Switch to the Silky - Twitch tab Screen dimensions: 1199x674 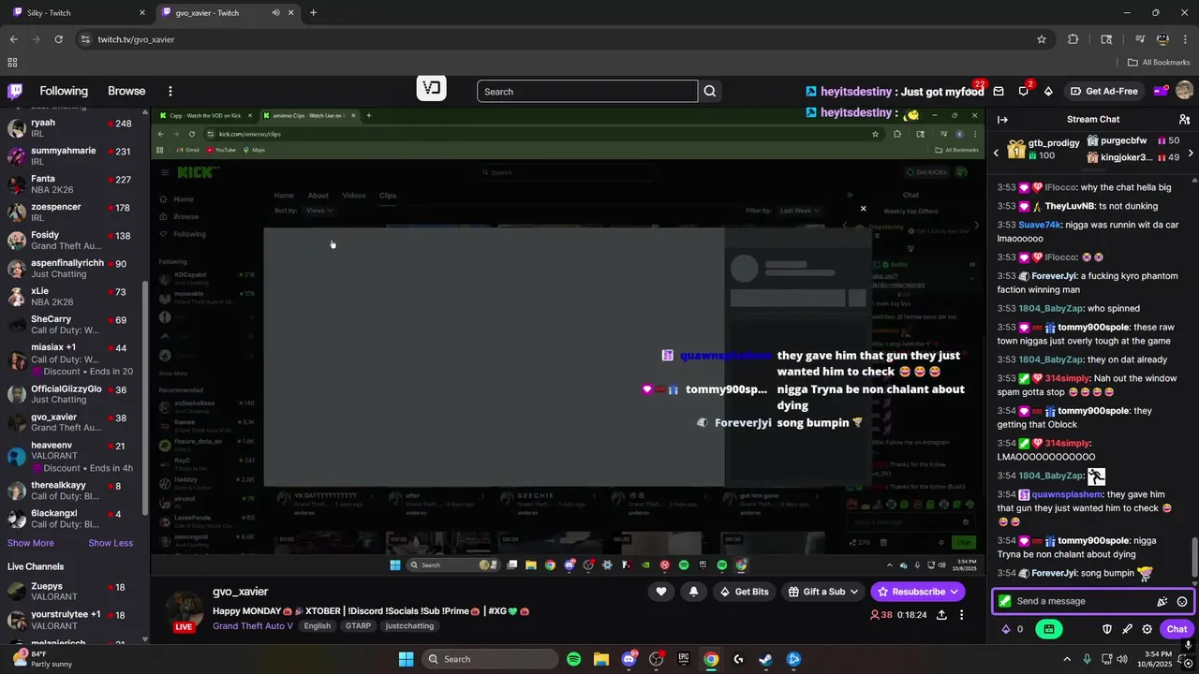point(75,13)
